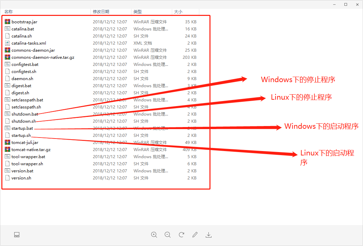Click the bootstrap.jar WinRAR icon
Image resolution: width=363 pixels, height=246 pixels.
7,22
